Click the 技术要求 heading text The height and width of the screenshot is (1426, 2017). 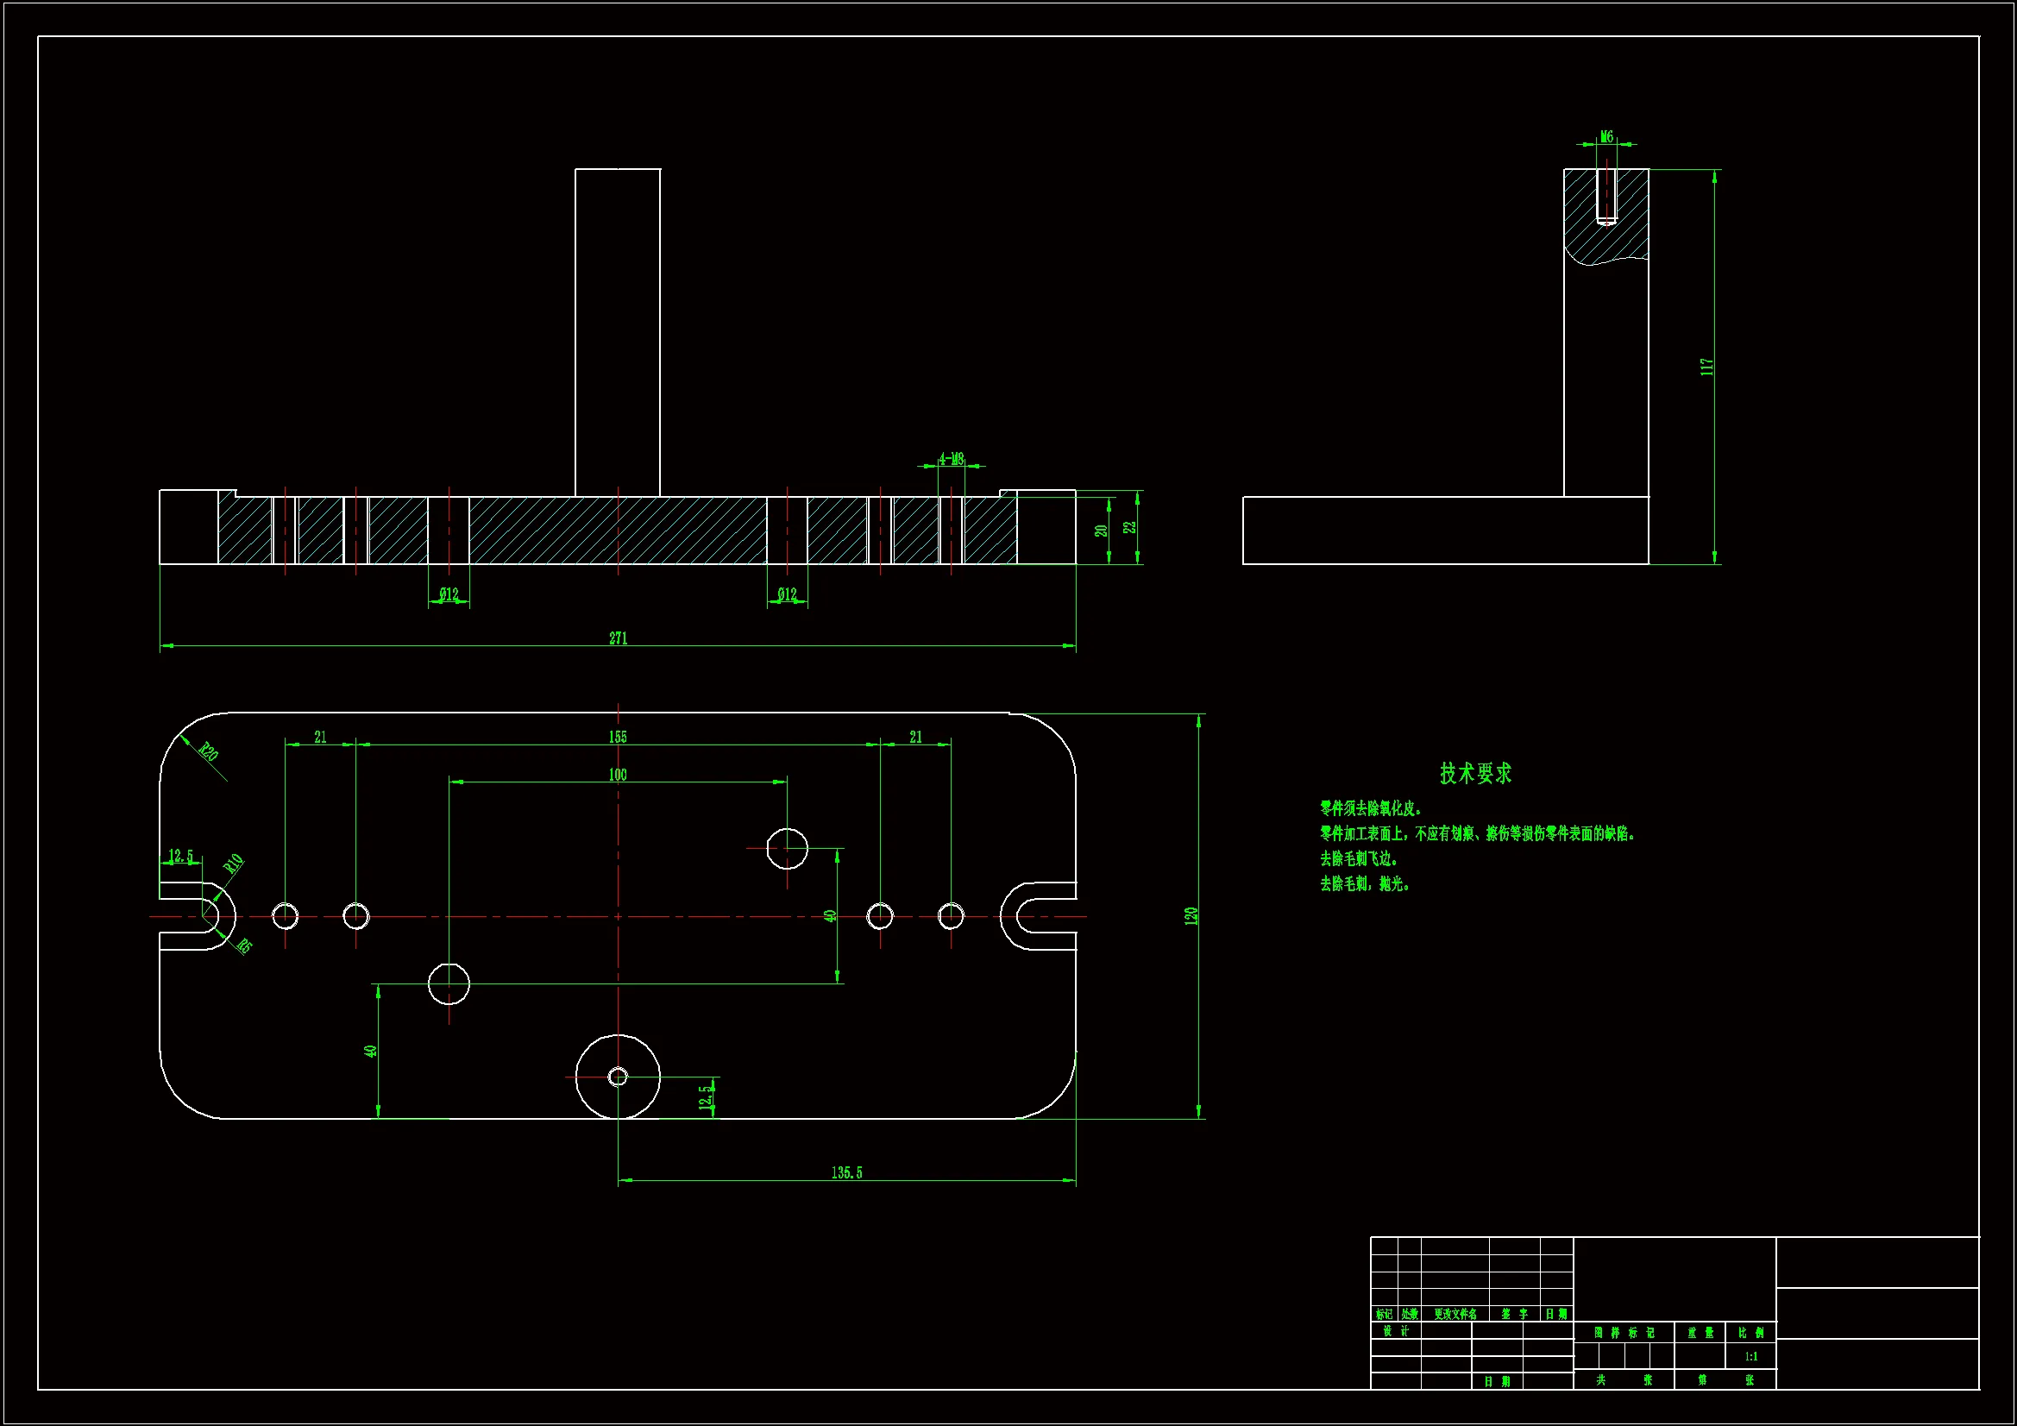coord(1476,773)
